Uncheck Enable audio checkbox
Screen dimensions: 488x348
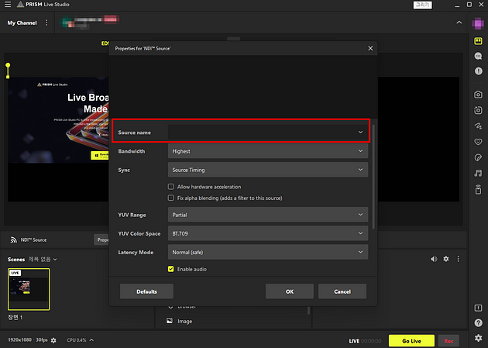[x=170, y=269]
